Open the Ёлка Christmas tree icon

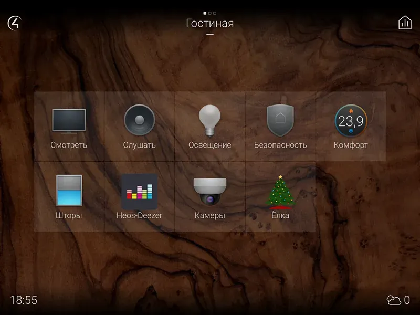click(280, 192)
